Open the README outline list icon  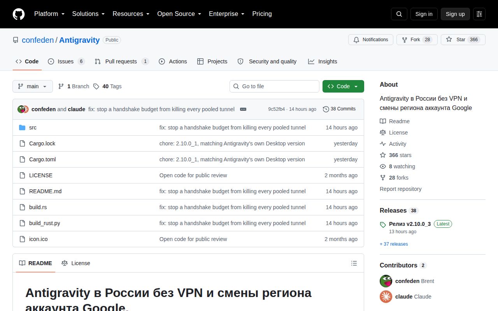tap(354, 263)
